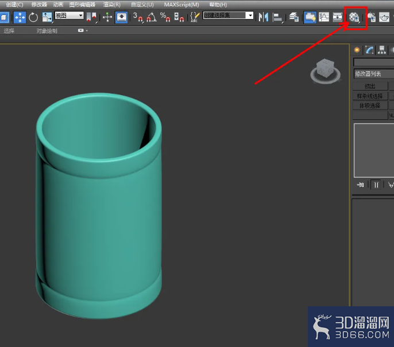Image resolution: width=394 pixels, height=347 pixels.
Task: Open the Render Setup icon
Action: pyautogui.click(x=371, y=17)
